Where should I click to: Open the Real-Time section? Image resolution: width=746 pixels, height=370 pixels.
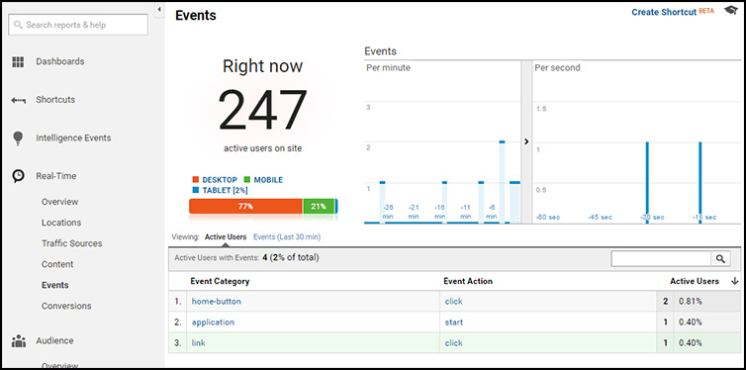[x=56, y=176]
